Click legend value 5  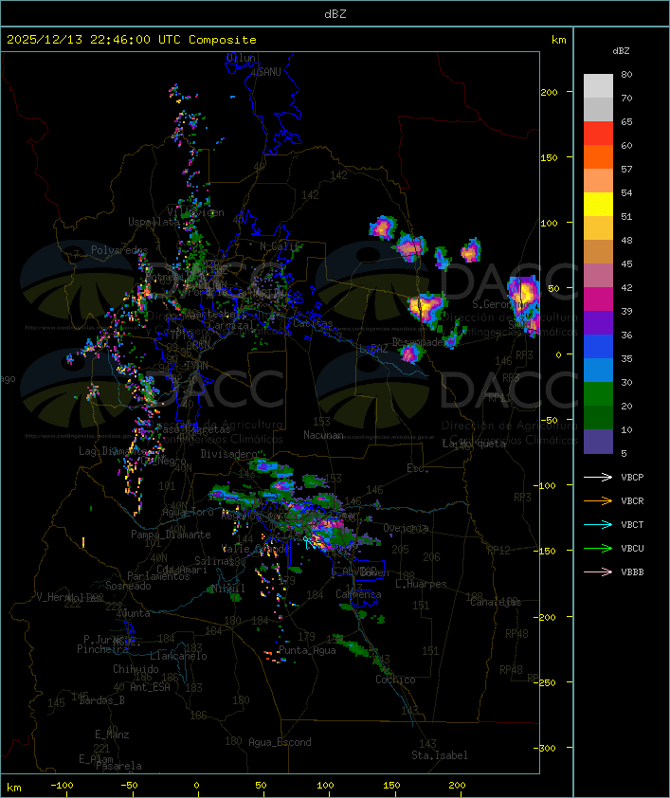[x=624, y=453]
